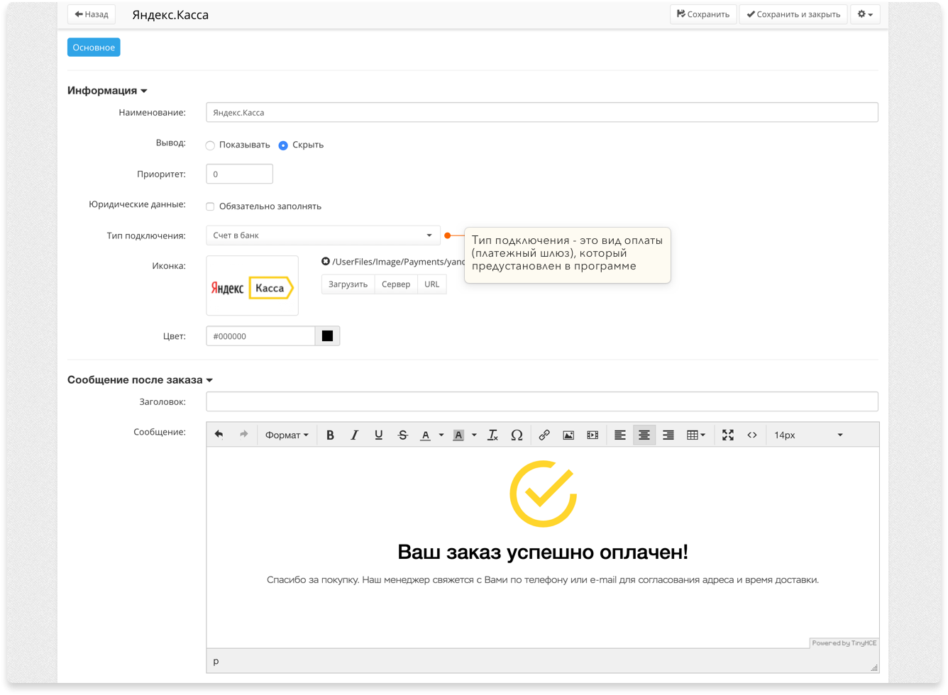Open the text color dropdown arrow
The height and width of the screenshot is (695, 948).
point(441,435)
